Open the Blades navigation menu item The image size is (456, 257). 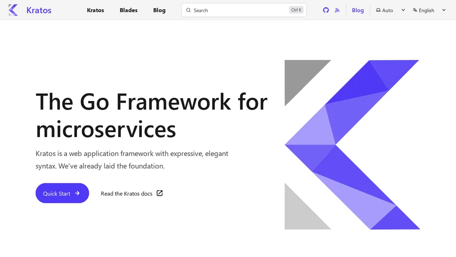(129, 10)
